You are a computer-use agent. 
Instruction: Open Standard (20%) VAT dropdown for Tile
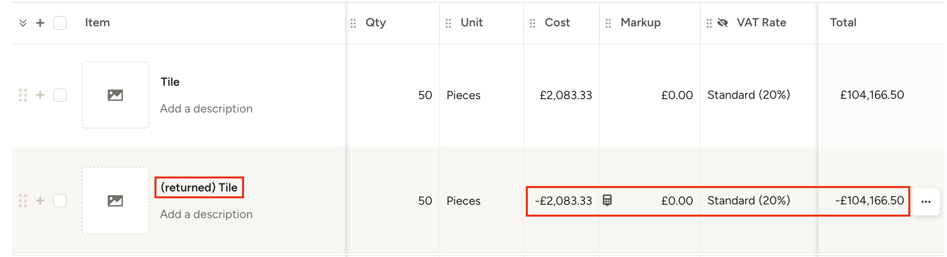pyautogui.click(x=748, y=95)
